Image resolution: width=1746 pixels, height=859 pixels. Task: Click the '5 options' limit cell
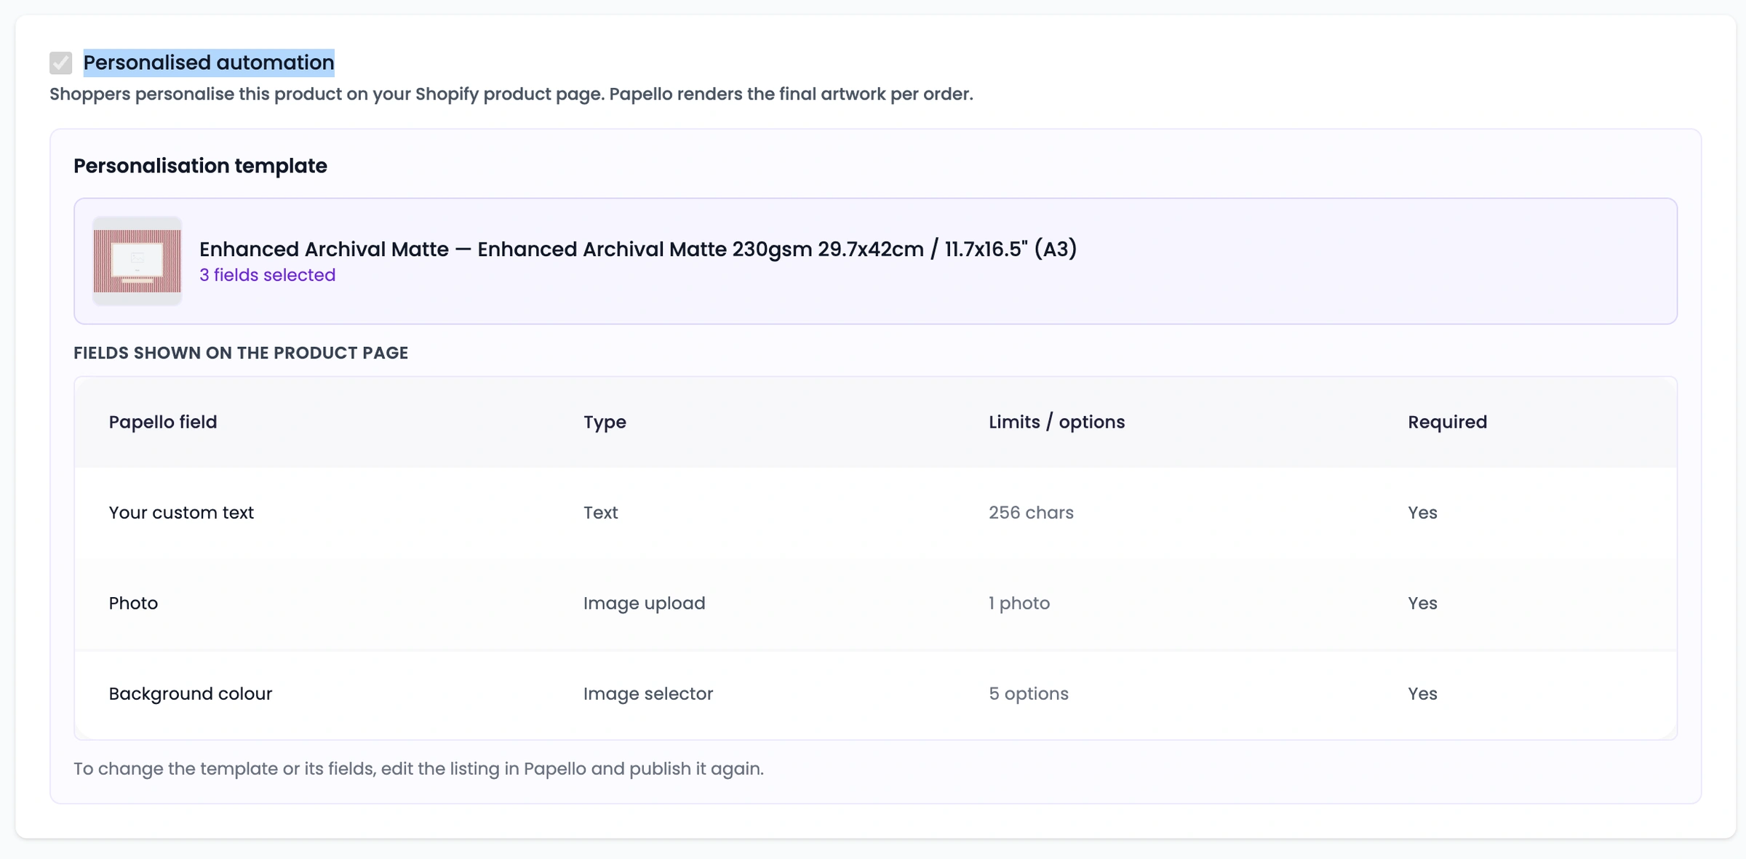click(x=1029, y=694)
